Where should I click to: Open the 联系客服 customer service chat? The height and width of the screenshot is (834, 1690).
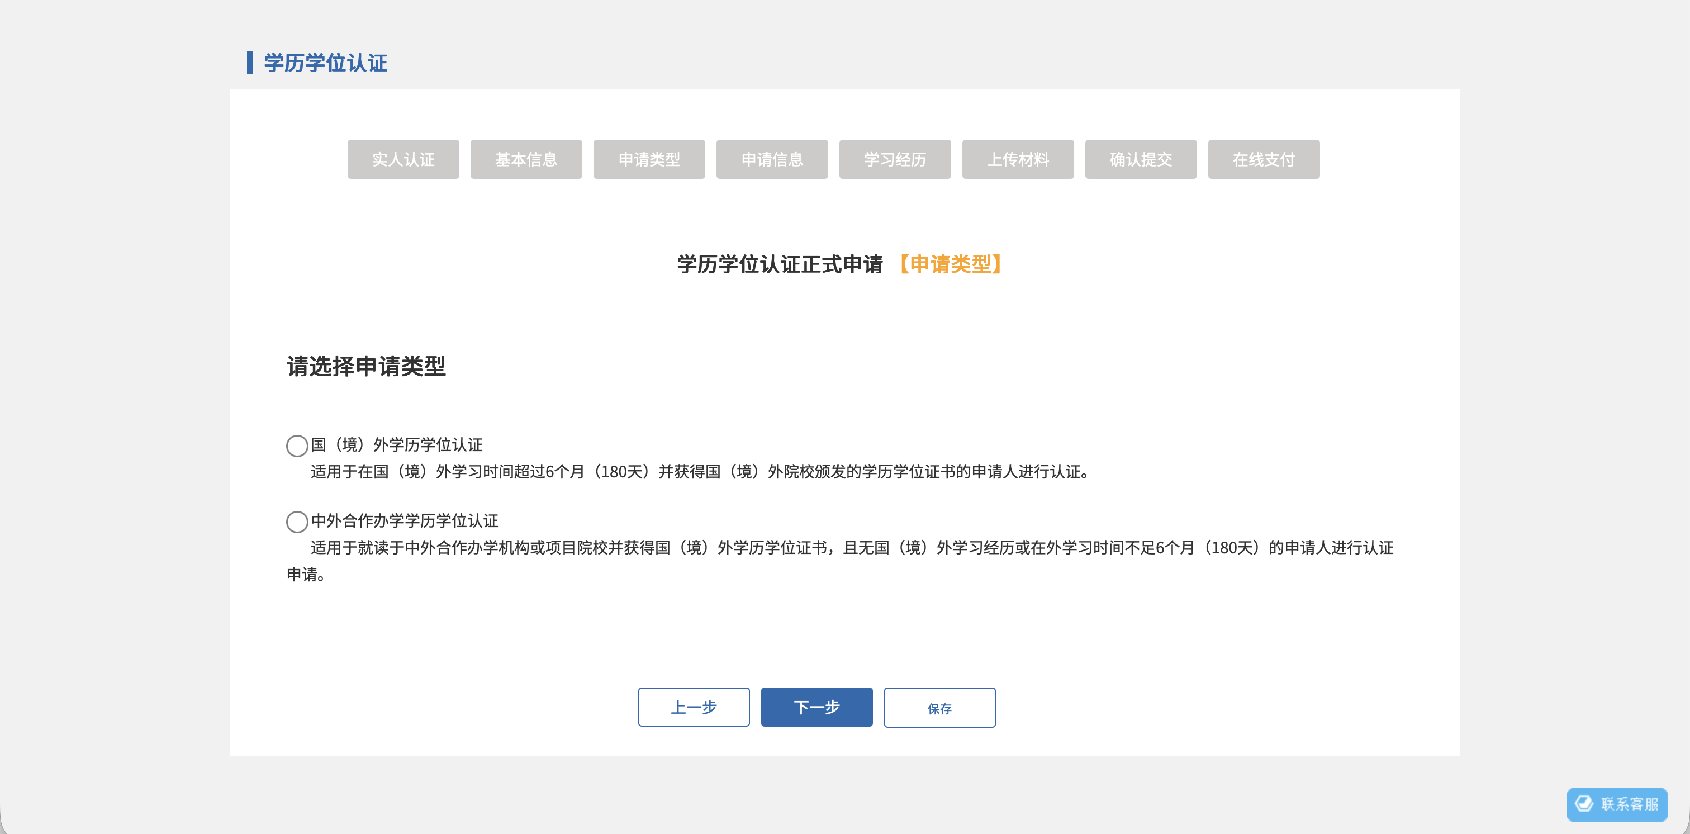[x=1617, y=804]
